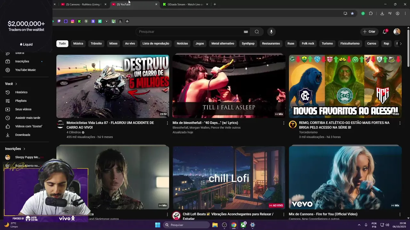Play the DESTRUIU UM CARRO thumbnail
Viewport: 410px width, 230px height.
pyautogui.click(x=113, y=86)
